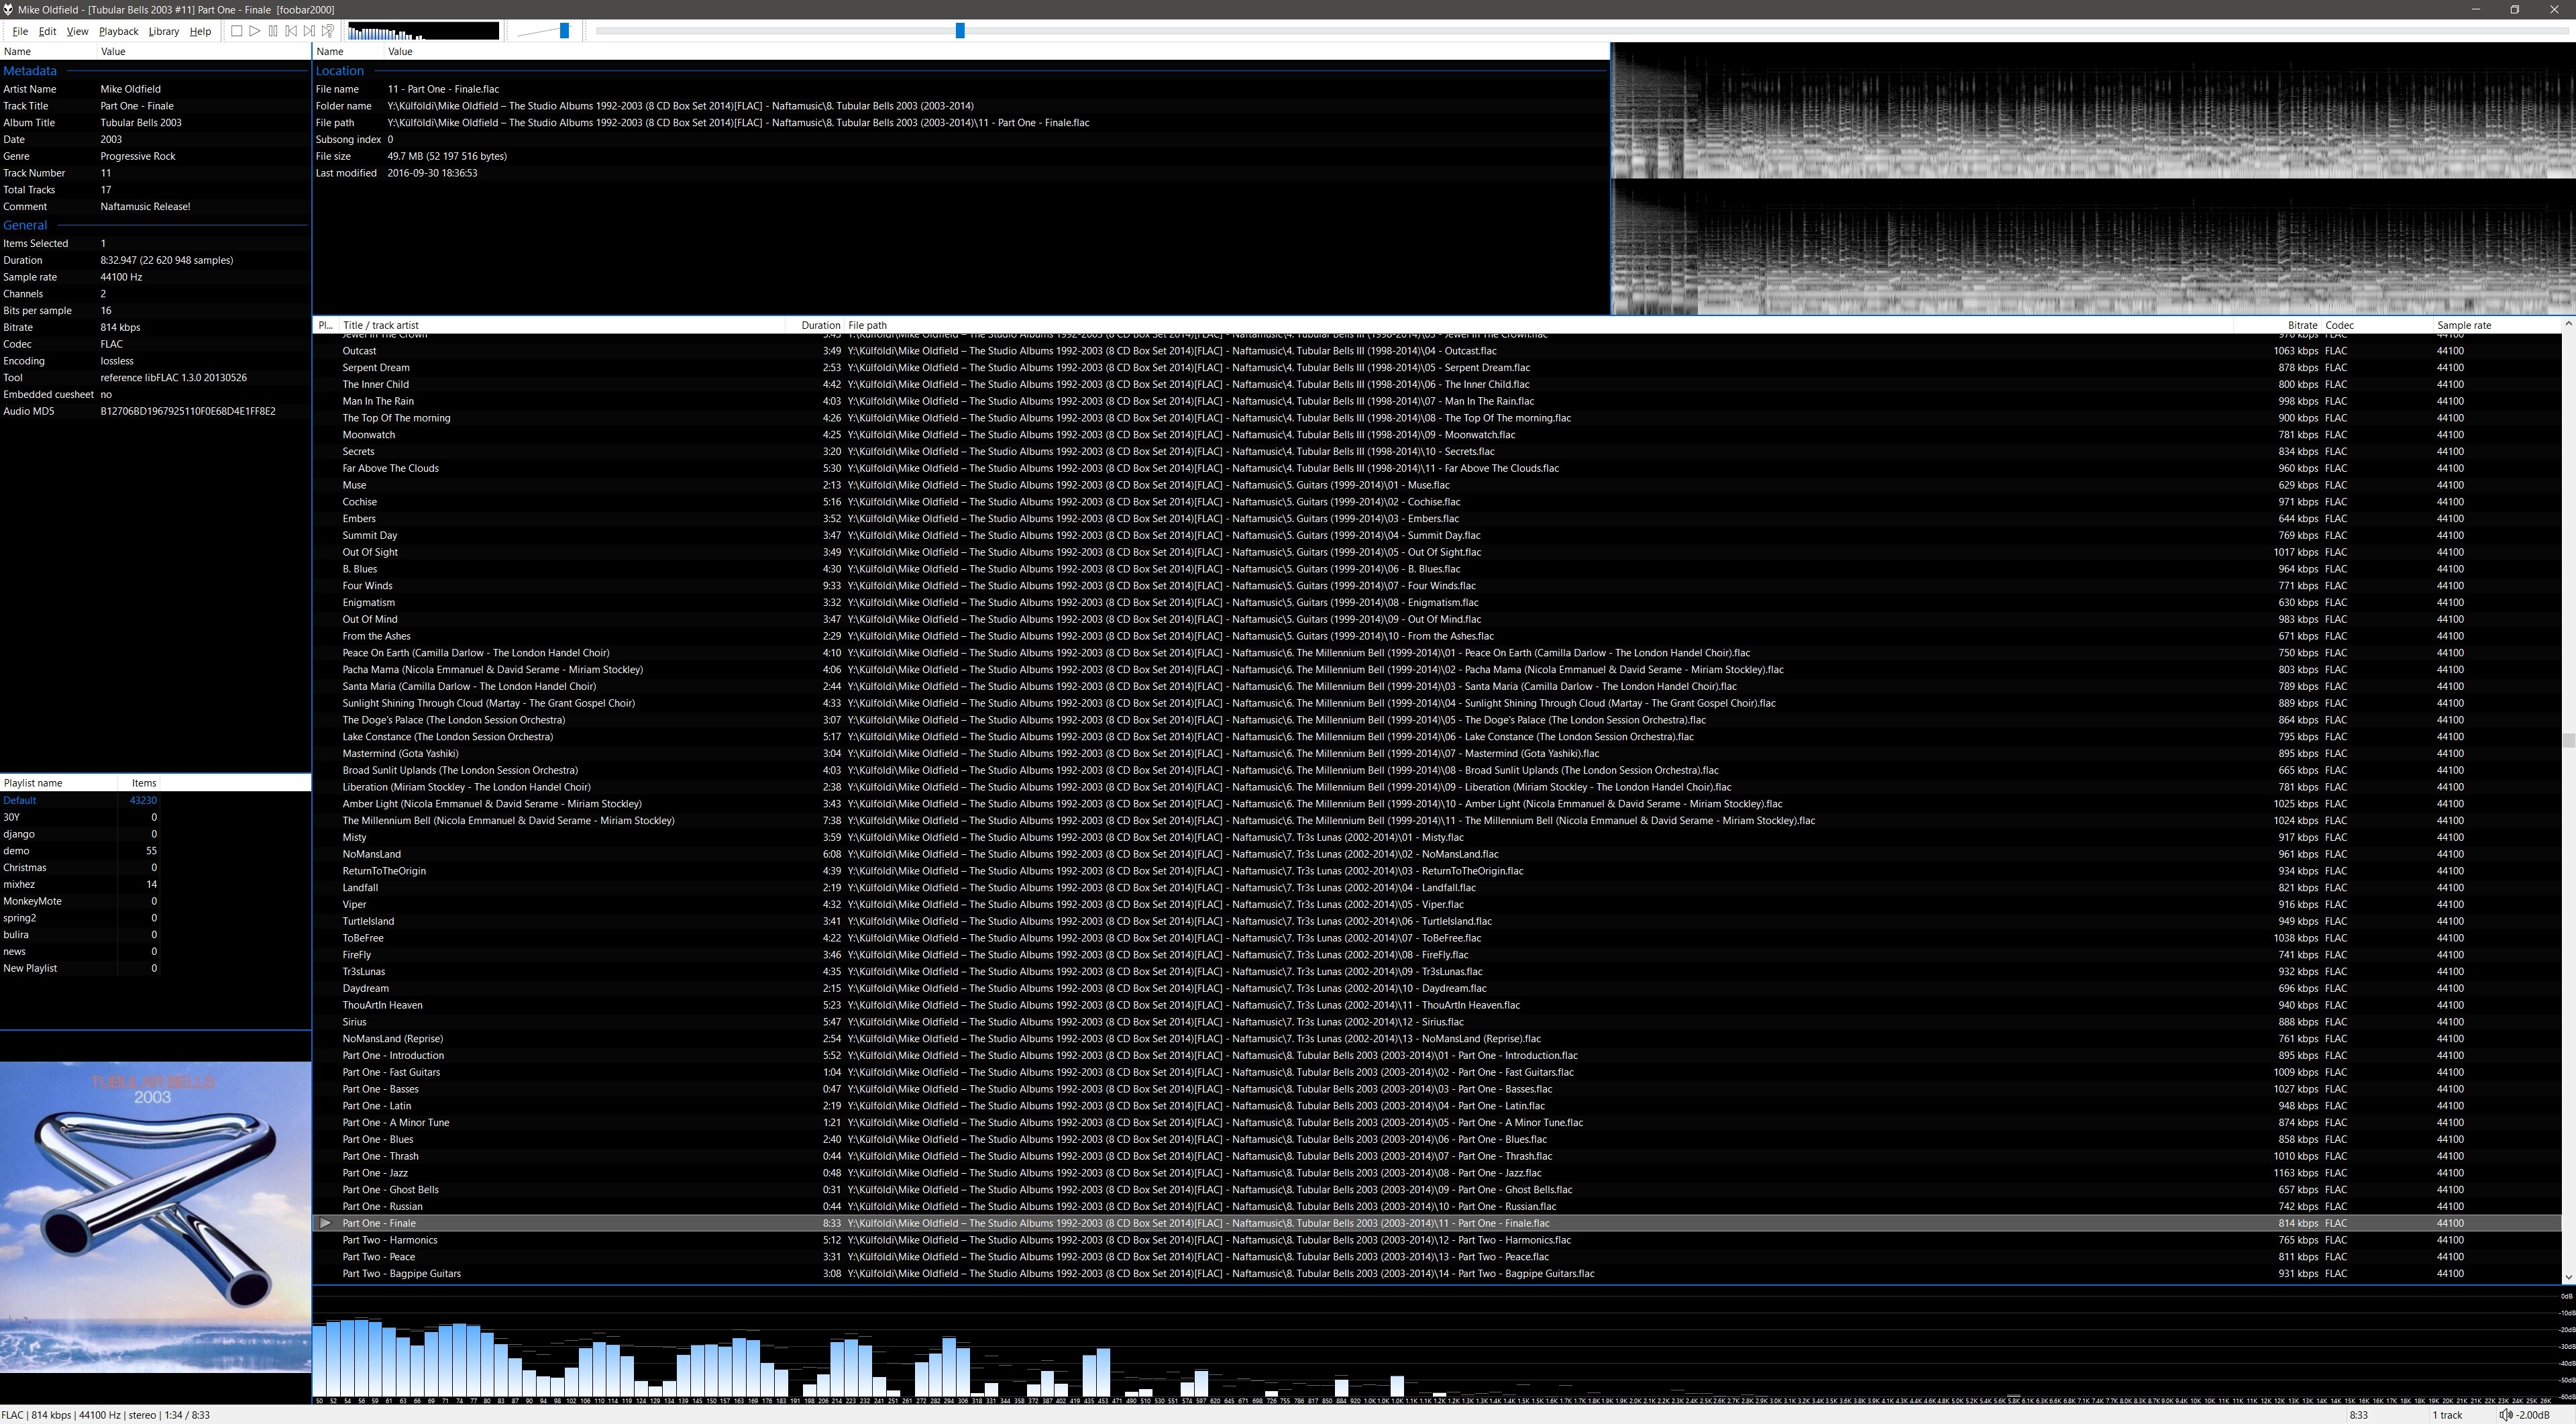Viewport: 2576px width, 1424px height.
Task: Adjust the volume slider in toolbar
Action: 564,31
